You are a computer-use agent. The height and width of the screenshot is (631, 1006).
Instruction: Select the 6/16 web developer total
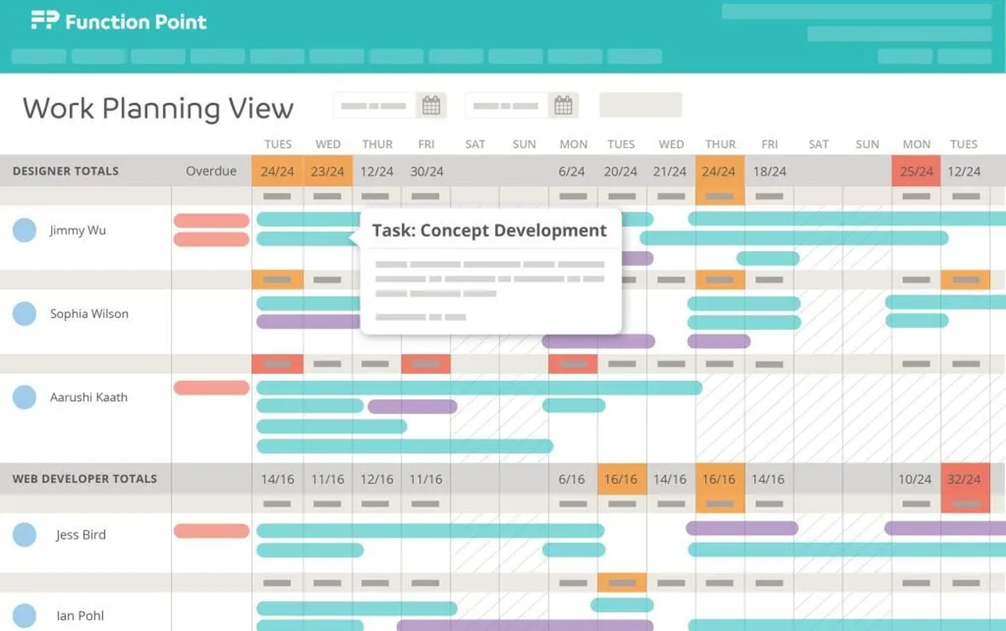[x=572, y=479]
